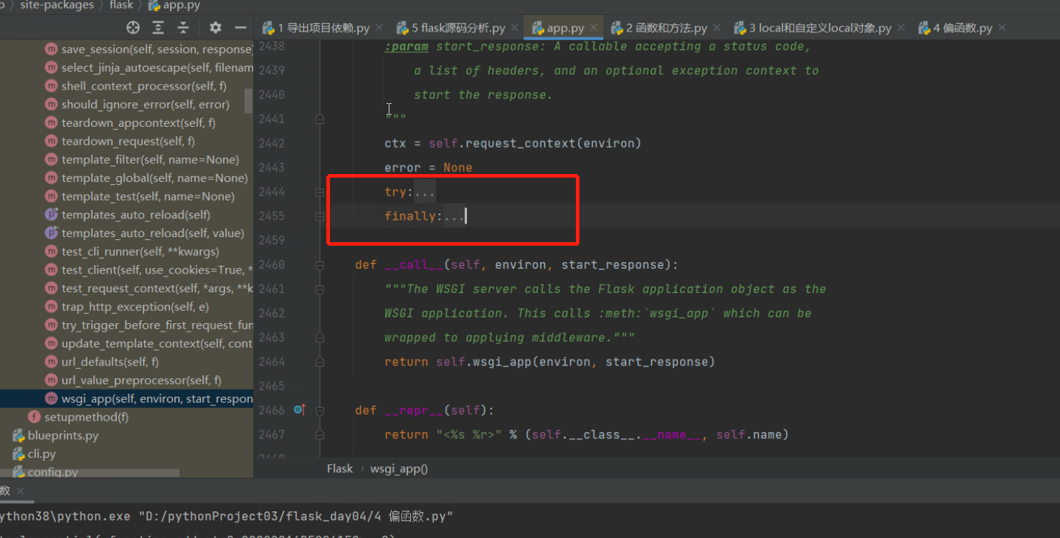The height and width of the screenshot is (538, 1060).
Task: Select template_global(self, name=None) item
Action: [146, 178]
